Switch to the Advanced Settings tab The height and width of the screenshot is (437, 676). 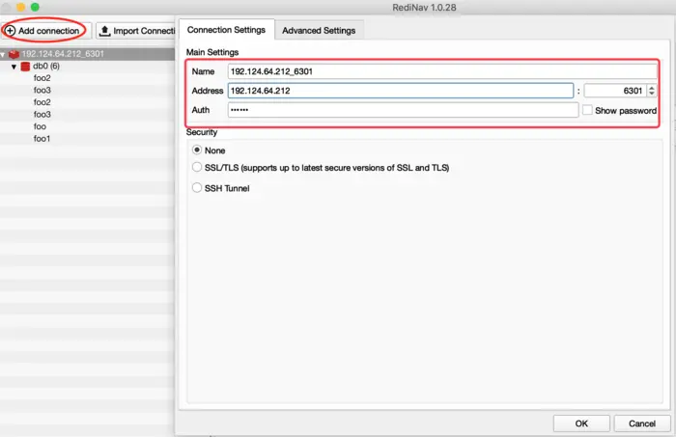click(319, 31)
